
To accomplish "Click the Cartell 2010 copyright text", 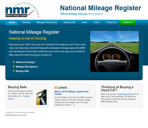I will [20, 112].
